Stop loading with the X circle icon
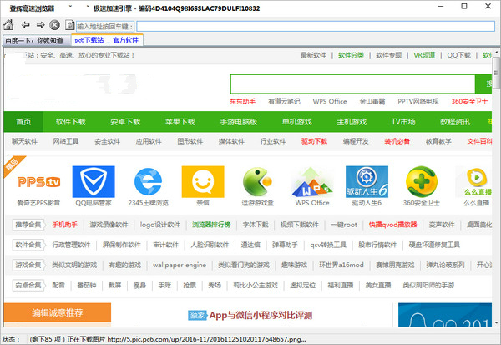Viewport: 501px width, 345px height. point(54,25)
